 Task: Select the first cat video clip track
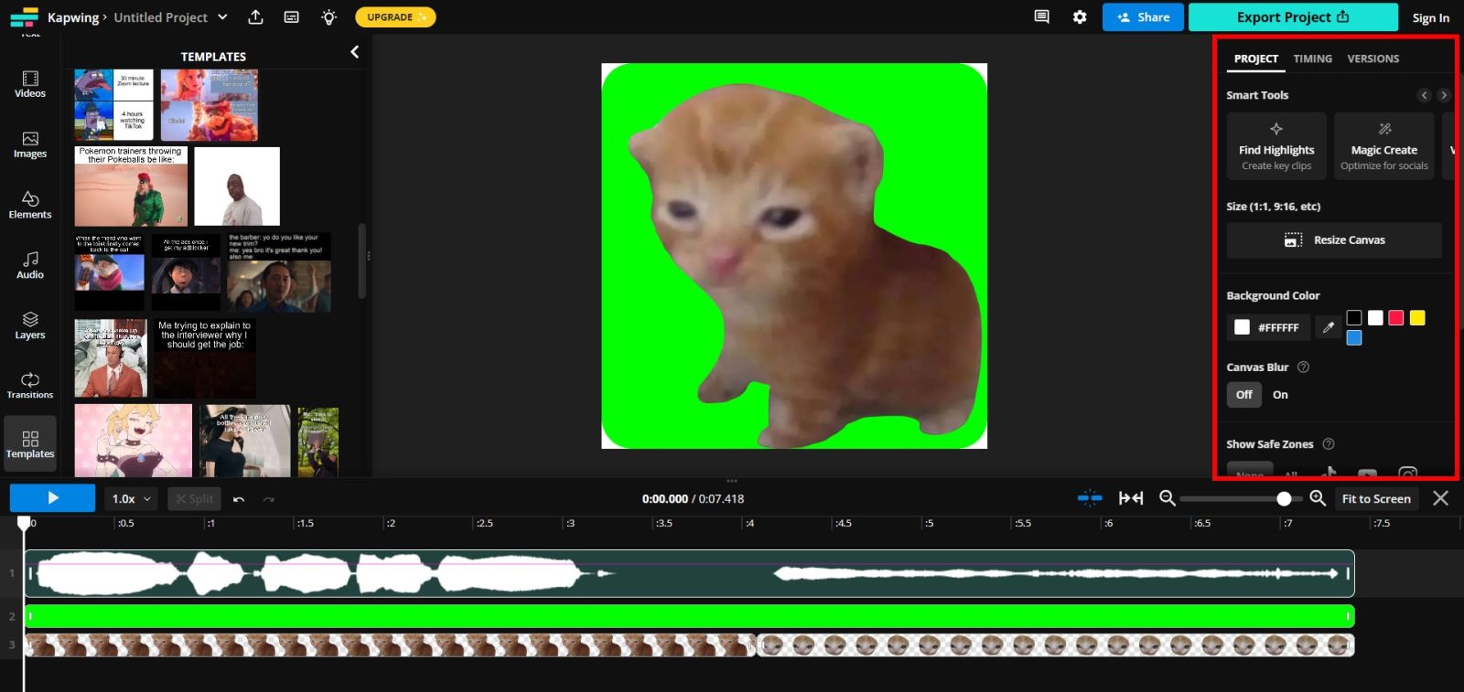(390, 645)
